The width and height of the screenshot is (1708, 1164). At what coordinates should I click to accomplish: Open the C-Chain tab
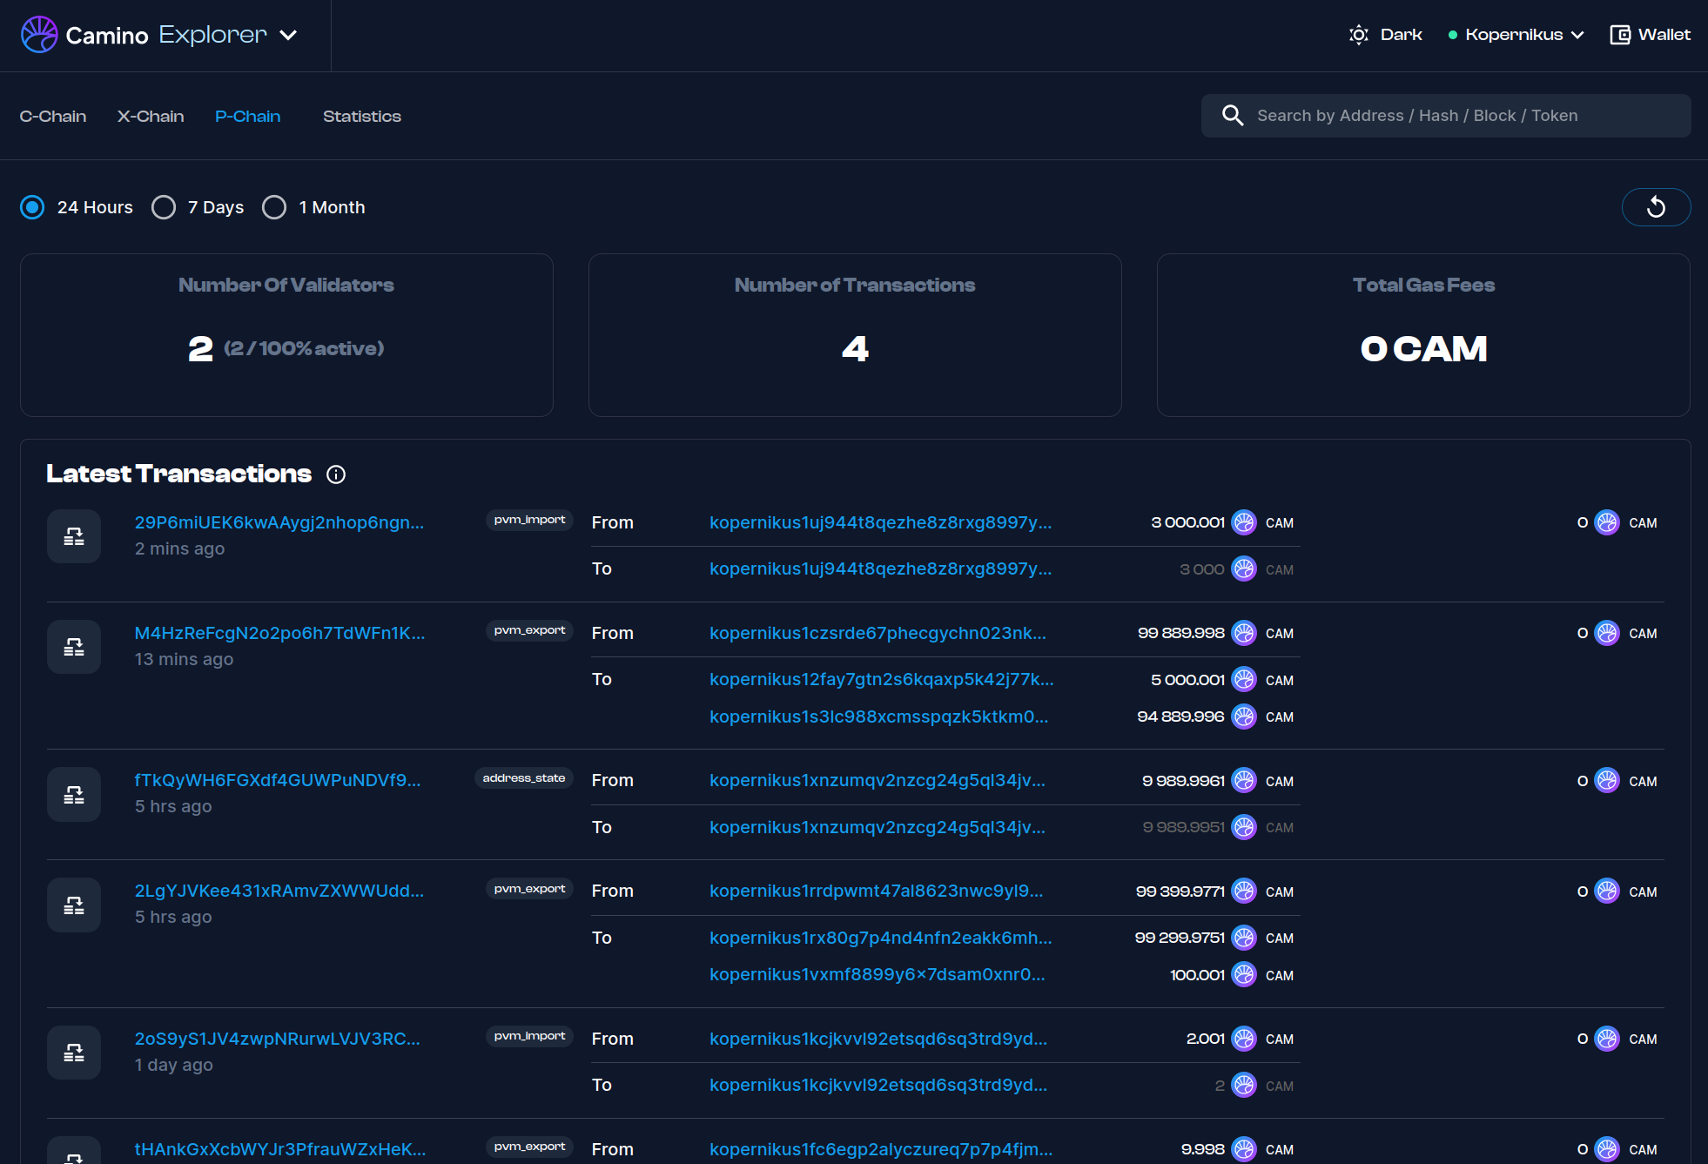coord(53,116)
